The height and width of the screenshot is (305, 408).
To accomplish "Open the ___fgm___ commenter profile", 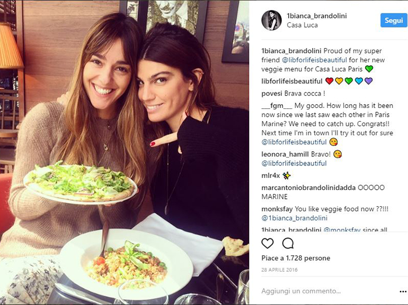I will pos(277,106).
